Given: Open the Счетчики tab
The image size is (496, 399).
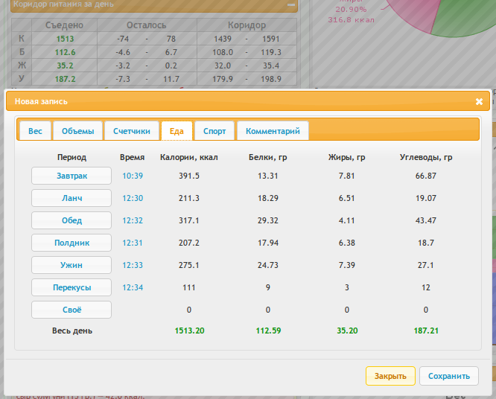Looking at the screenshot, I should (132, 131).
